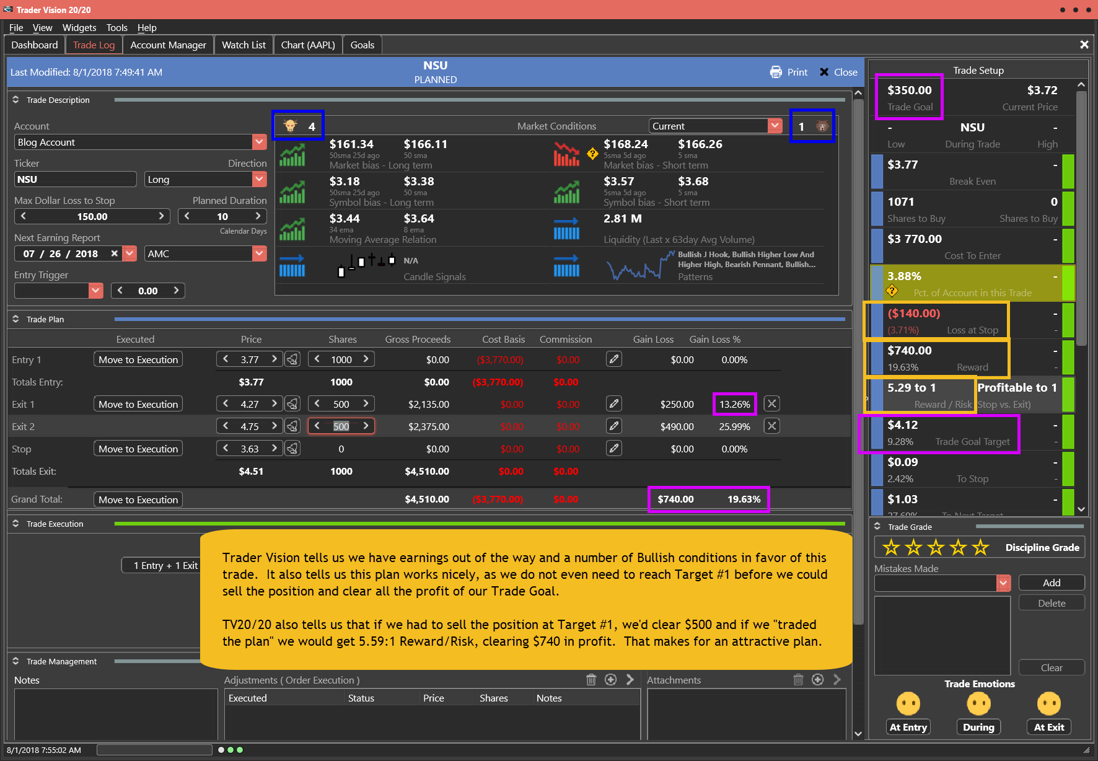Collapse the Trade Grade section
The image size is (1098, 761).
click(877, 526)
